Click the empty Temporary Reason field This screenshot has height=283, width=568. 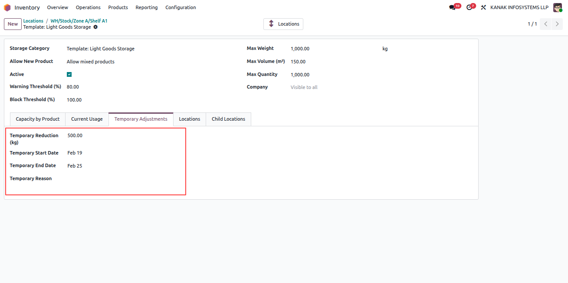(x=125, y=179)
